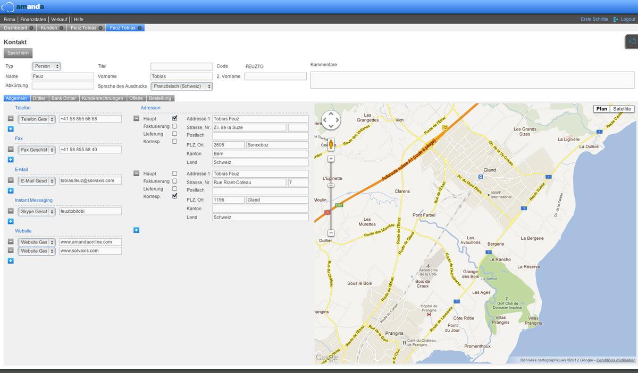The image size is (638, 373).
Task: Pick the Street View pegman icon
Action: tap(331, 145)
